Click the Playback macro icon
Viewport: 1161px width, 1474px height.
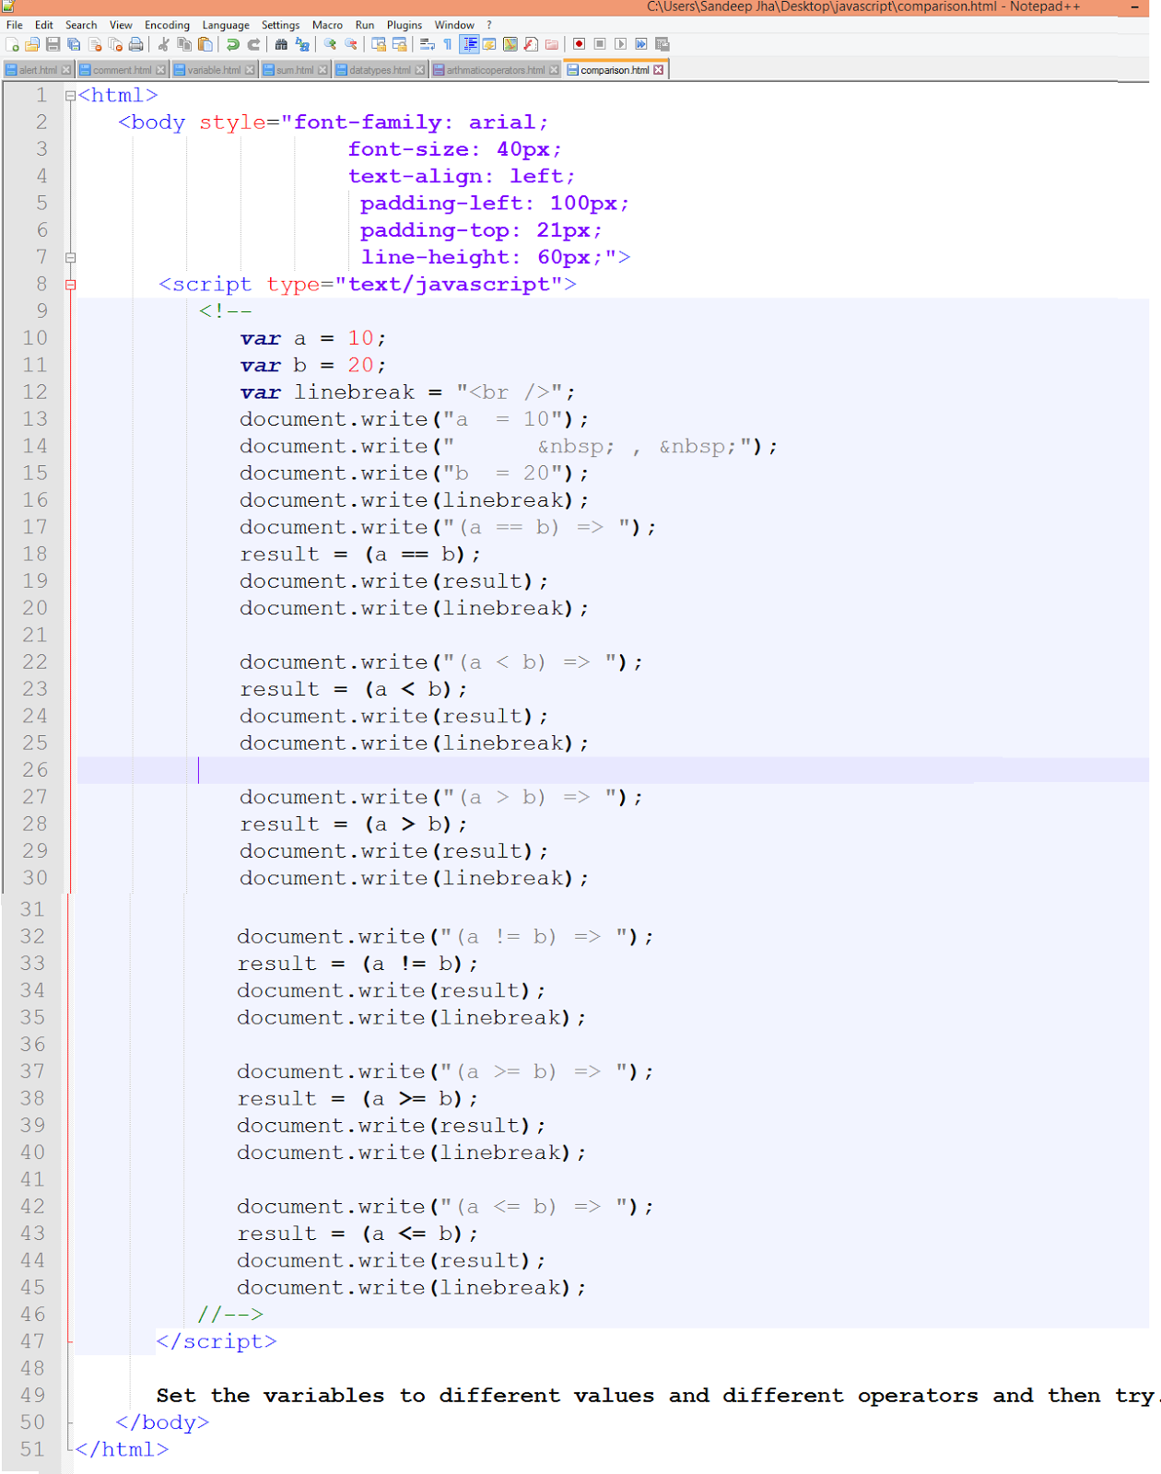621,44
